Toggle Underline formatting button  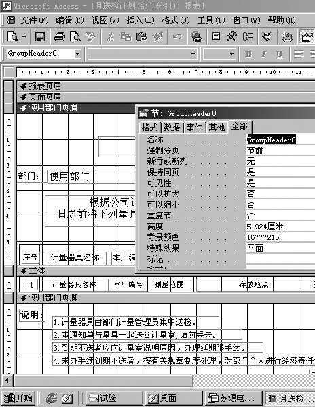click(x=280, y=54)
